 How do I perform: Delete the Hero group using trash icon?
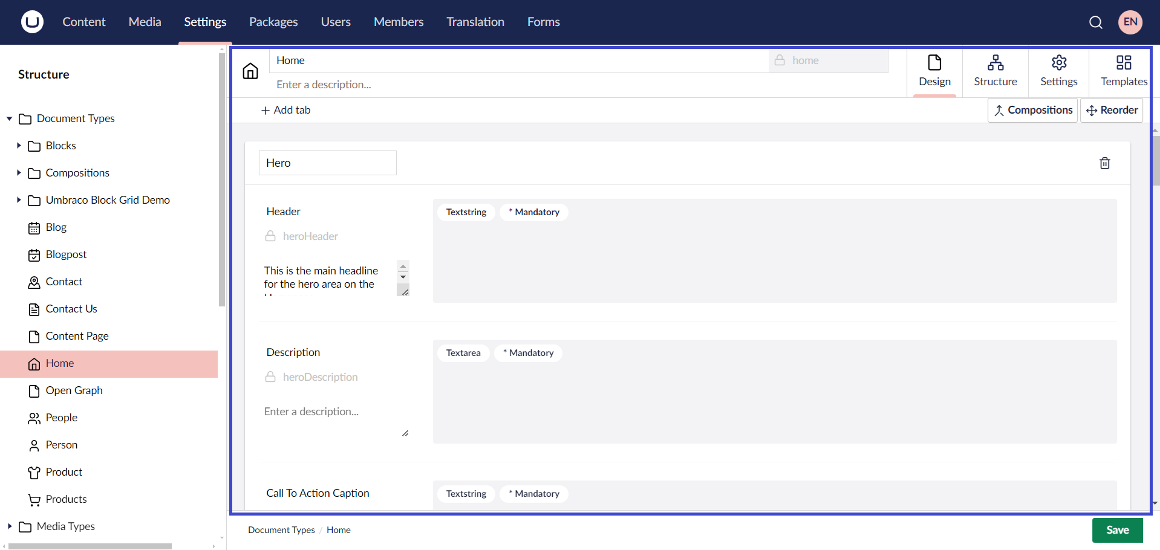(x=1104, y=163)
